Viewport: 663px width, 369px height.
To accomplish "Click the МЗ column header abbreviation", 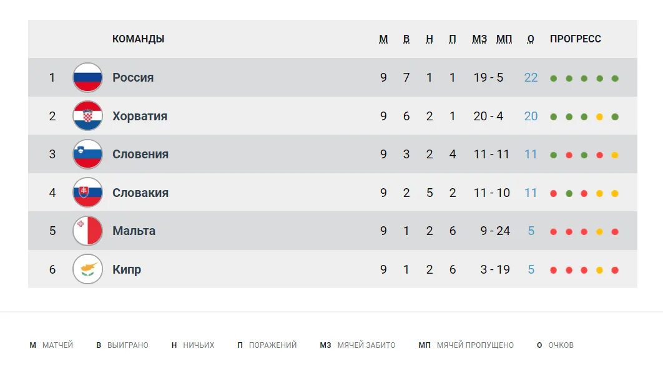I will tap(479, 39).
